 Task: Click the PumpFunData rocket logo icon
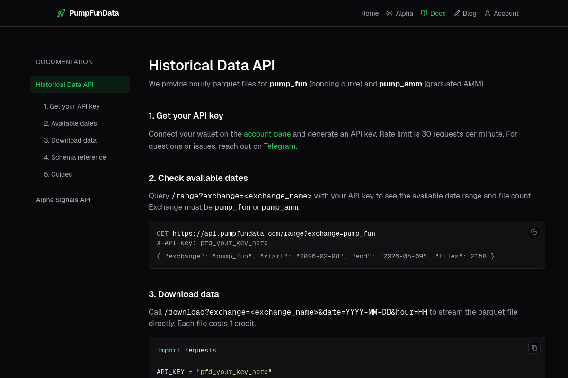(61, 13)
